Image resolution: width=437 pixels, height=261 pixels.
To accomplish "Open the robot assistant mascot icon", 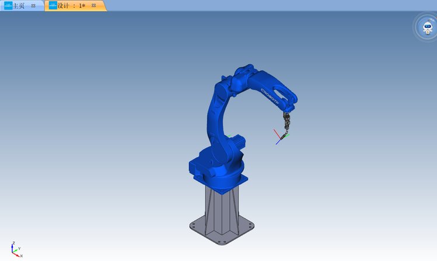I will point(425,27).
